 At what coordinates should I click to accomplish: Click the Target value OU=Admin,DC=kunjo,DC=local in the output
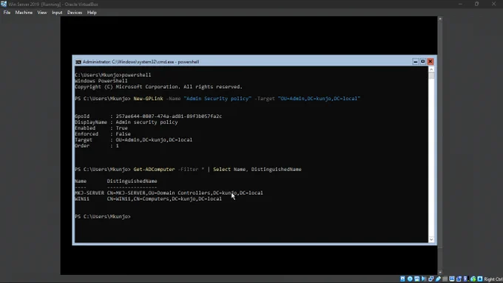(x=154, y=140)
